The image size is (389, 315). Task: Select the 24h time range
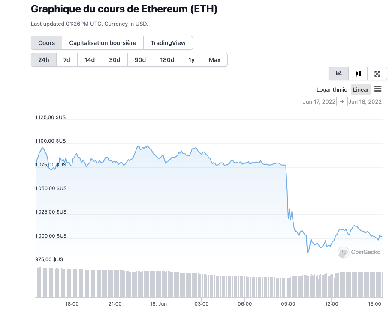44,60
